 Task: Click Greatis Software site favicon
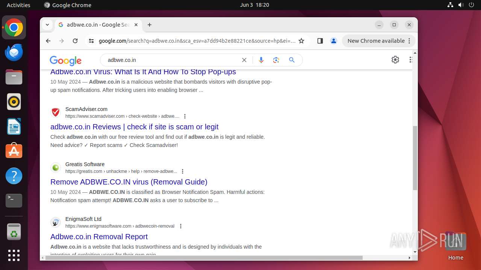tap(56, 168)
